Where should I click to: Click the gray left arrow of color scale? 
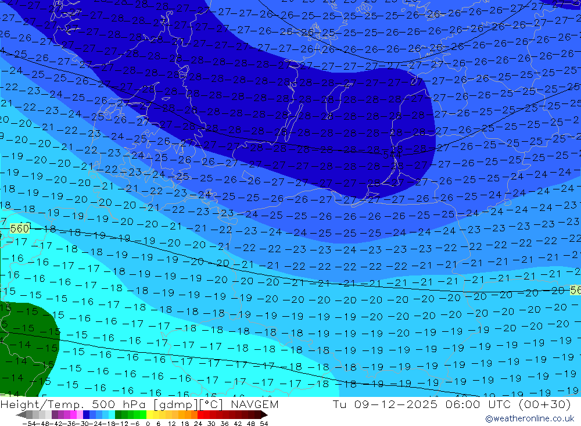[x=21, y=414]
